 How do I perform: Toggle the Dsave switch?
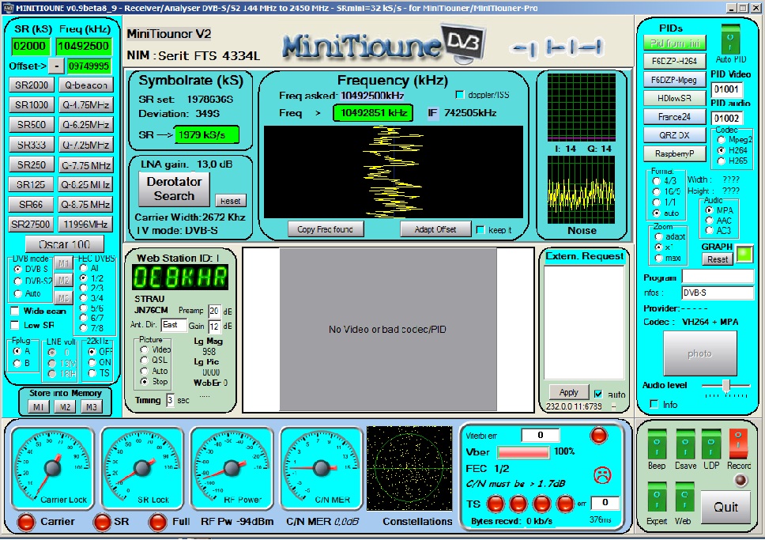(x=685, y=444)
